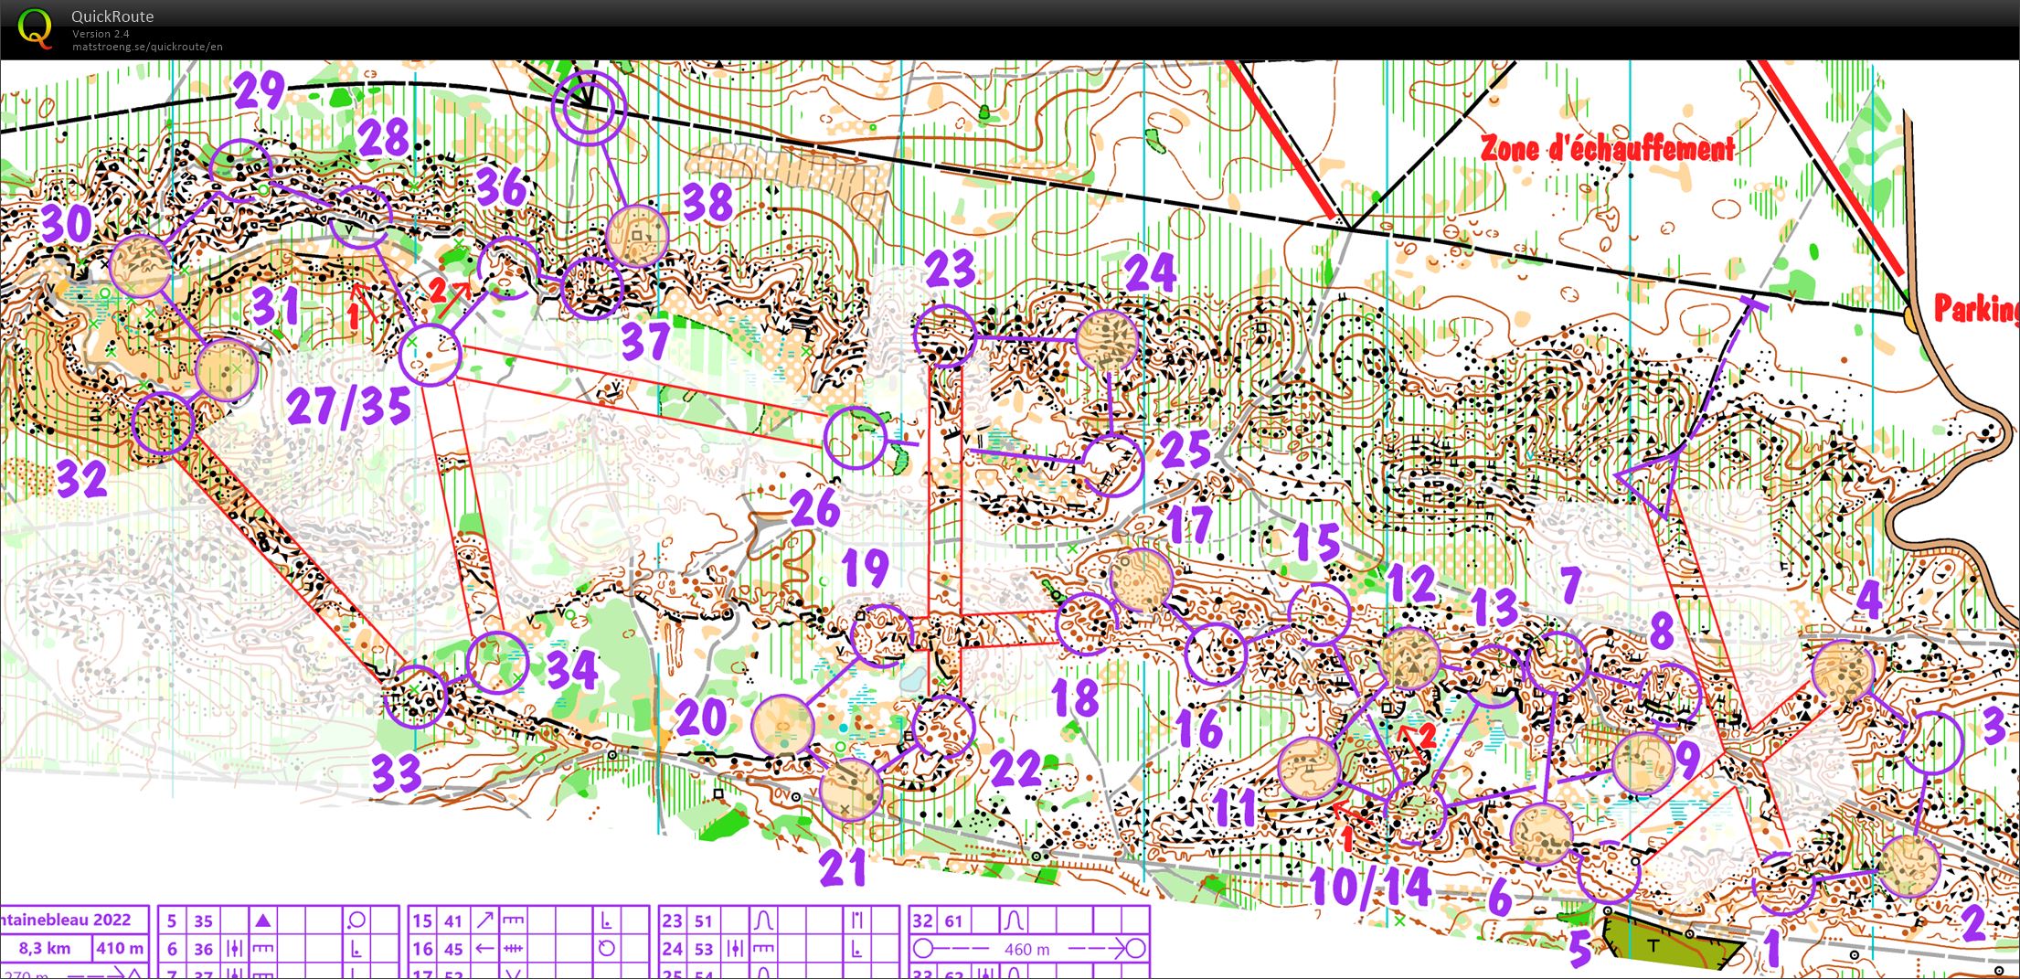Click the filled control circle beside number 2

(1908, 866)
